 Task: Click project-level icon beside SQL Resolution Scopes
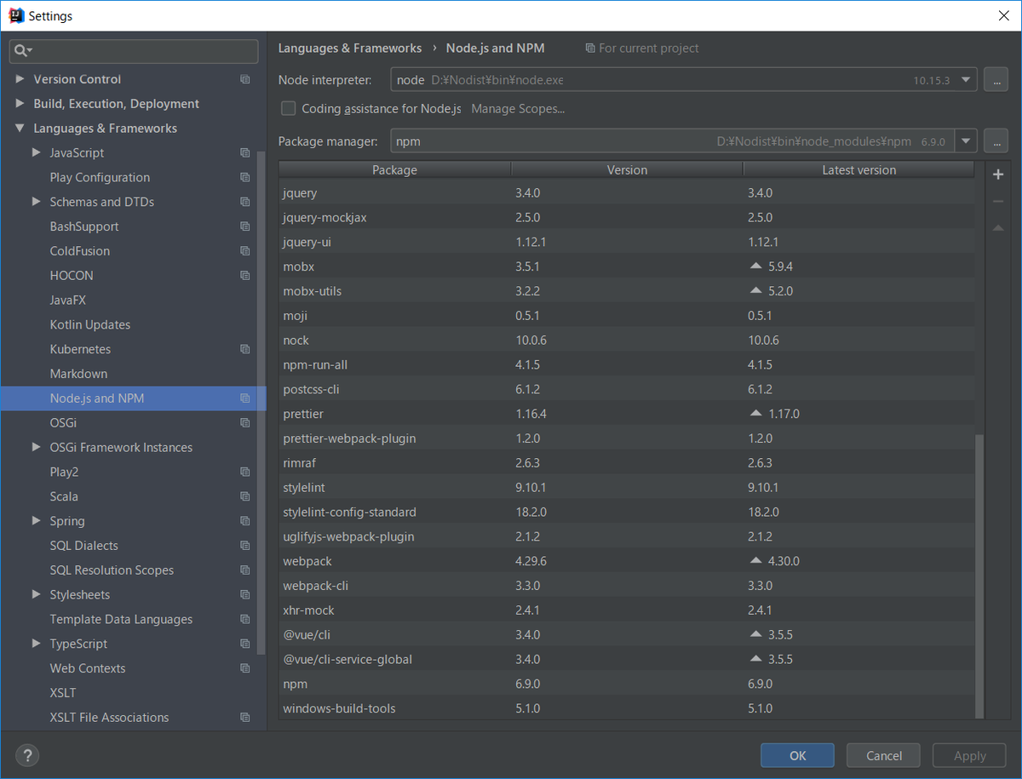click(x=245, y=570)
